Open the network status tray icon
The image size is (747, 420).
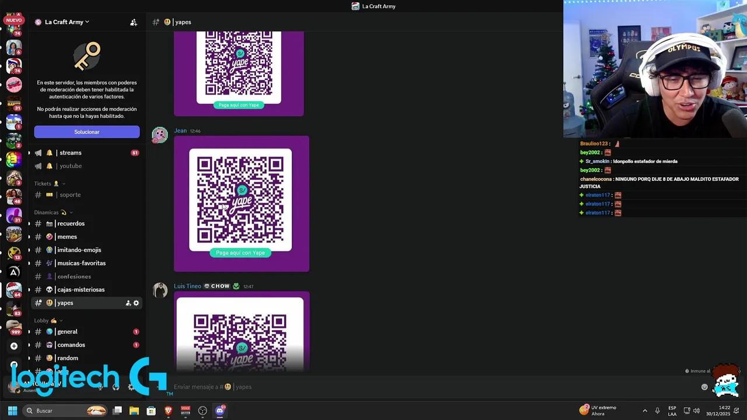687,411
